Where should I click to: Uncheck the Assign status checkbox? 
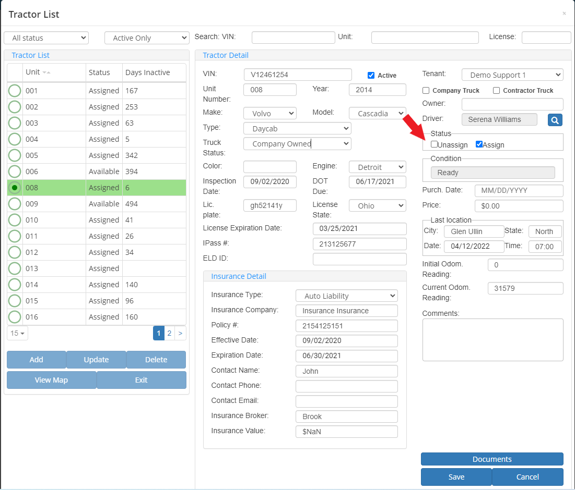click(479, 144)
